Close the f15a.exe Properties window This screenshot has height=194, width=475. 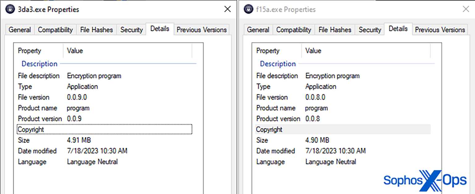[466, 9]
